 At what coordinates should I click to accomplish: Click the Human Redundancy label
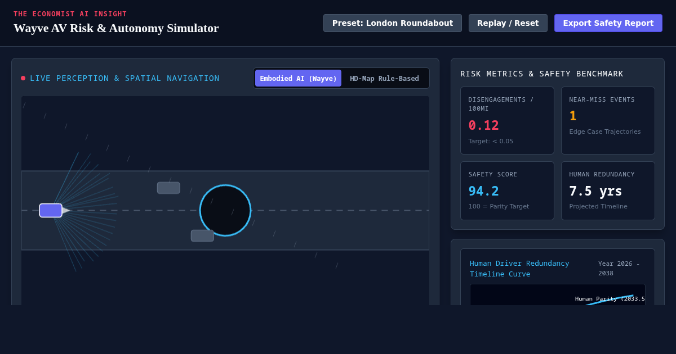(x=602, y=174)
